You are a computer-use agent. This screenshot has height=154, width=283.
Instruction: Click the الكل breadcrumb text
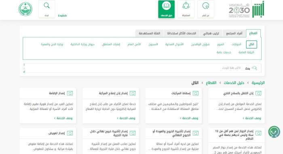[195, 83]
